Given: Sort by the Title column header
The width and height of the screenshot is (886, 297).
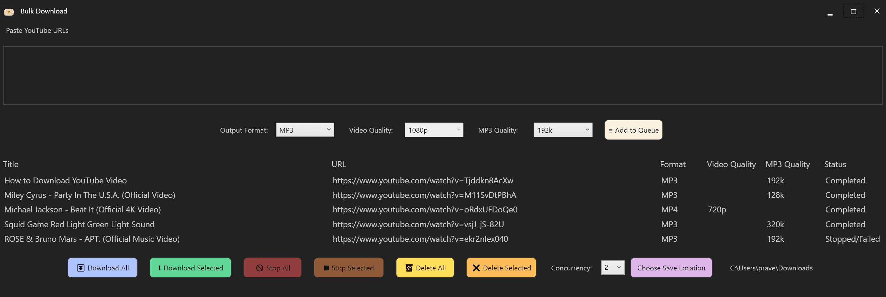Looking at the screenshot, I should pos(11,164).
